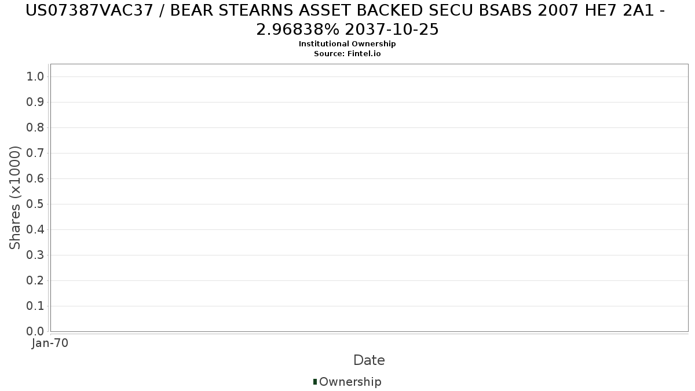
Task: Click the 0.4 y-axis tick label
Action: tap(35, 230)
